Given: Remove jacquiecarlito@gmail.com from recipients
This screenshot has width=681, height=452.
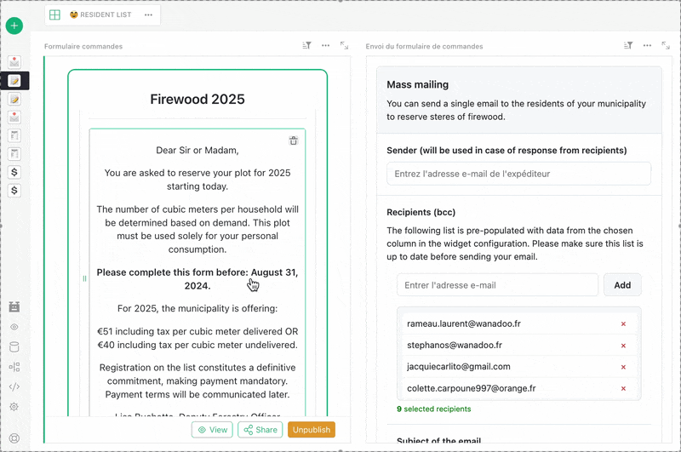Looking at the screenshot, I should [623, 367].
